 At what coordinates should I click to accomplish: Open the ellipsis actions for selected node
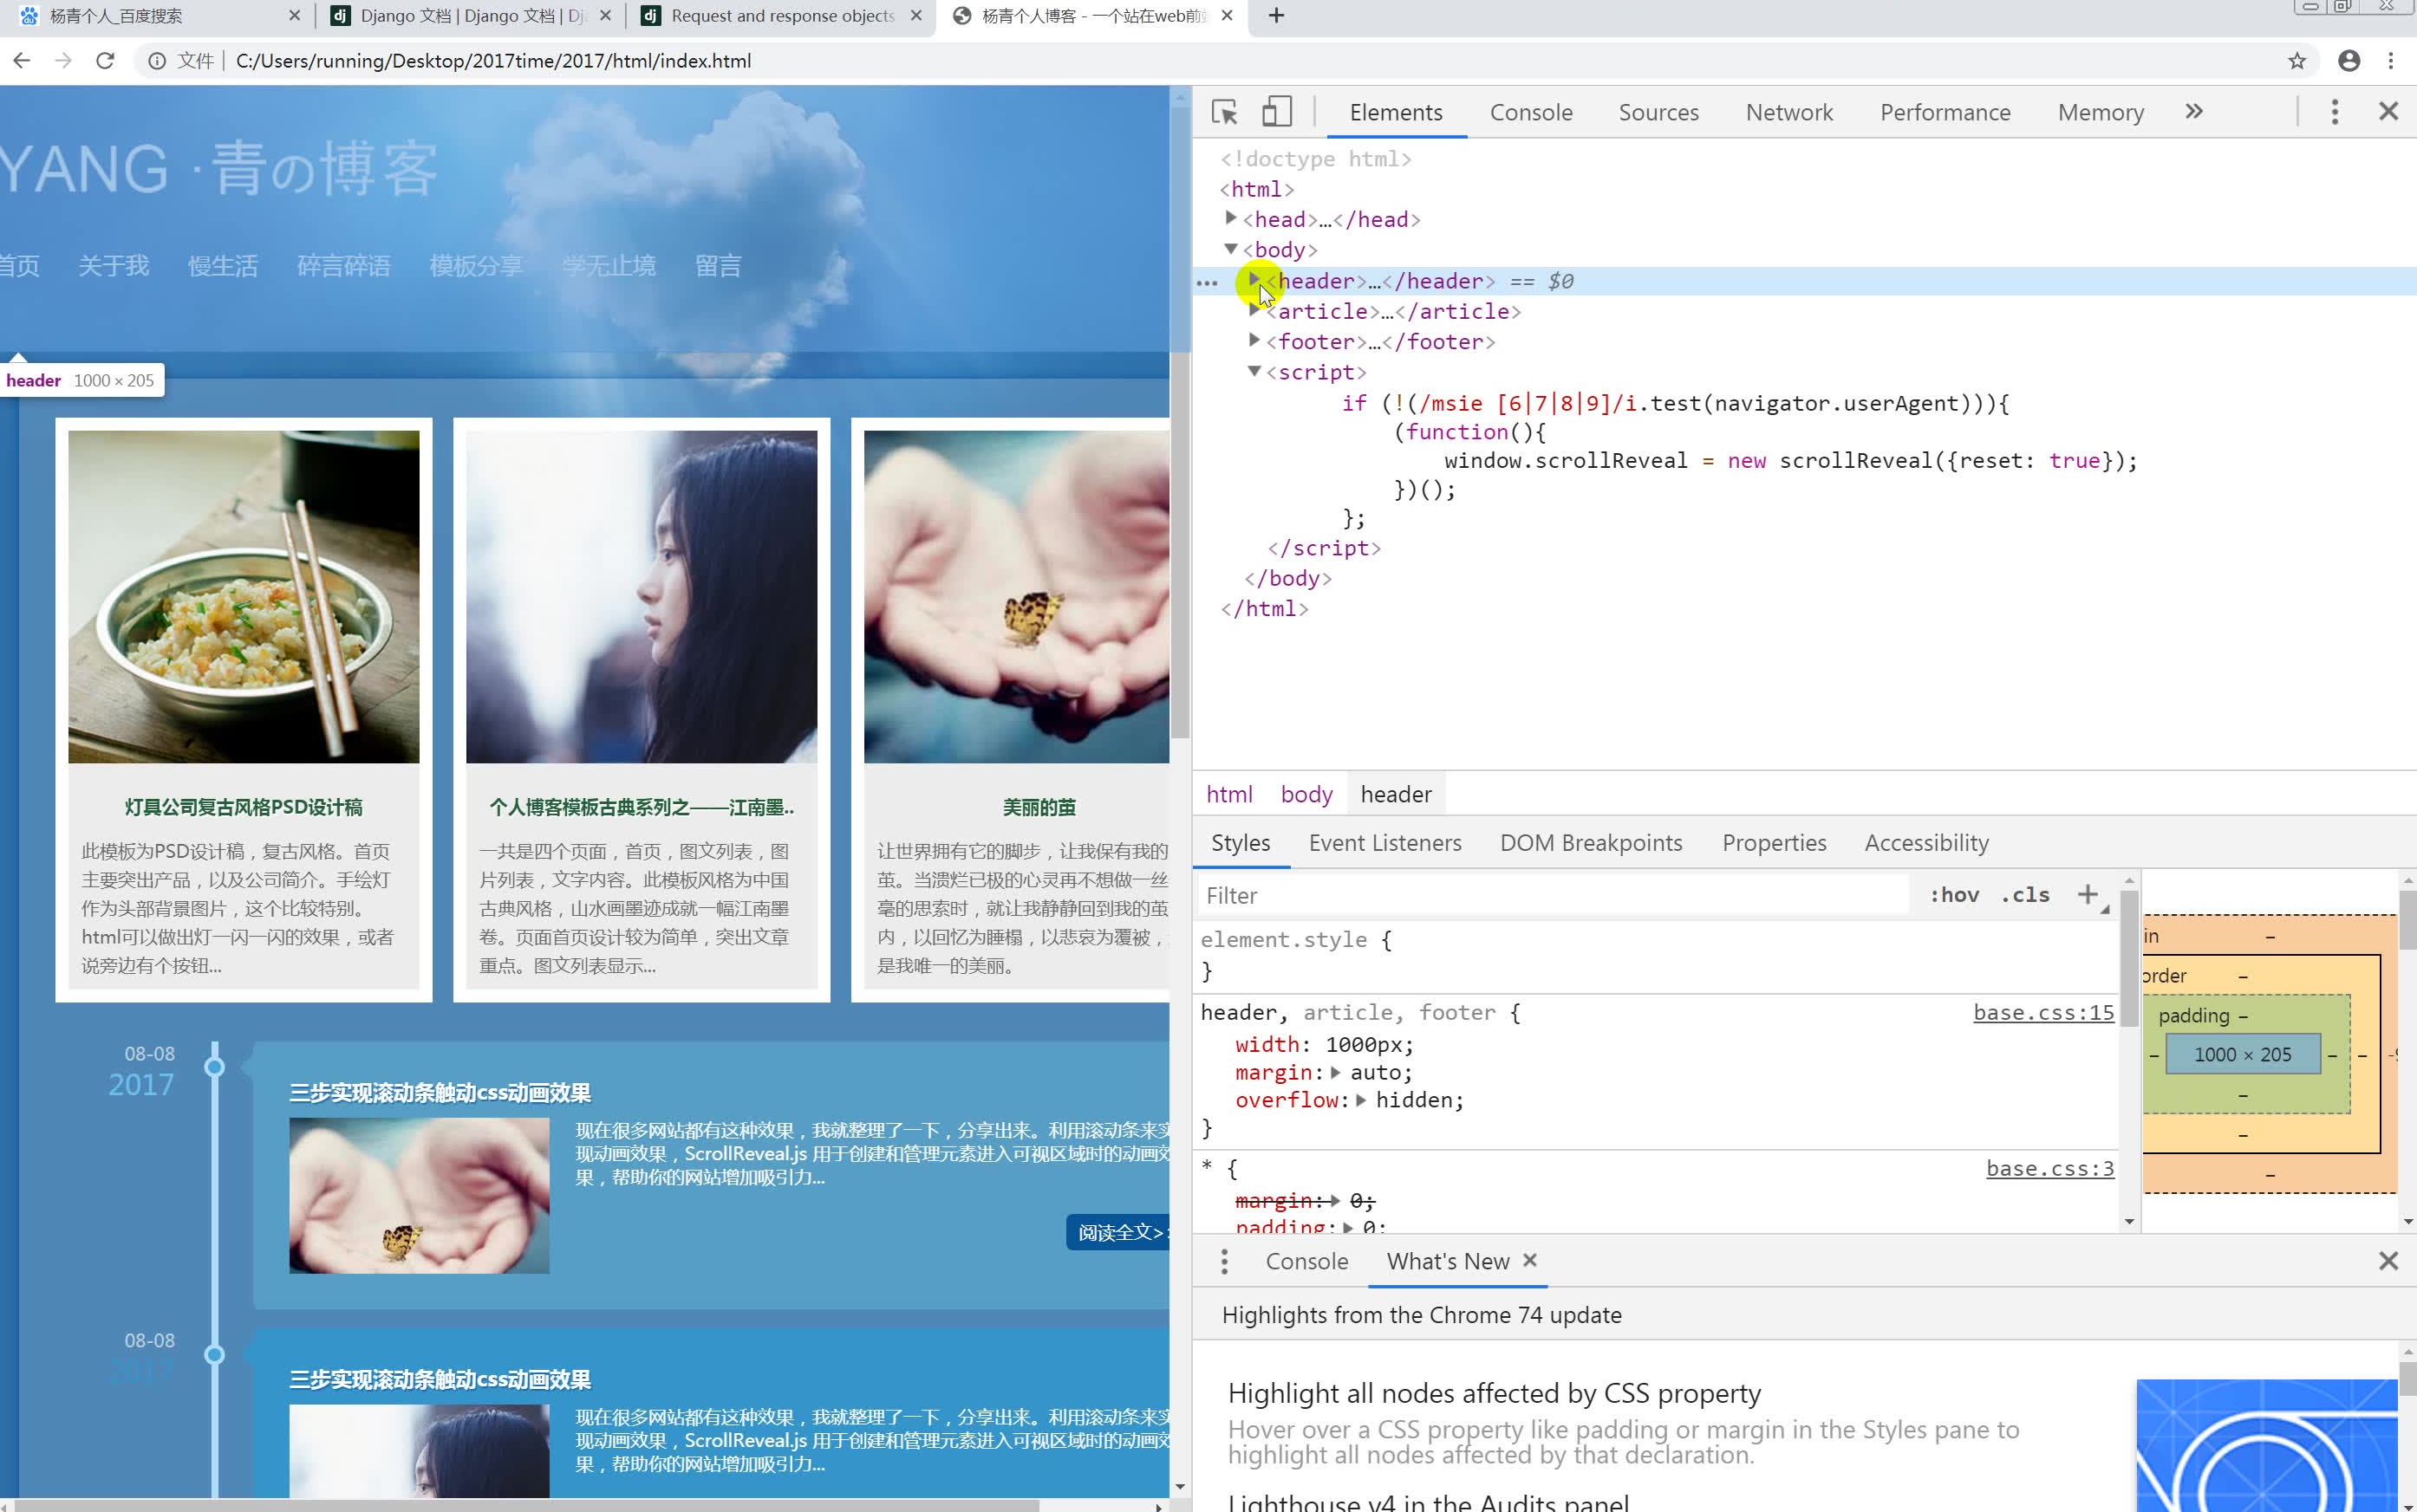[1208, 283]
